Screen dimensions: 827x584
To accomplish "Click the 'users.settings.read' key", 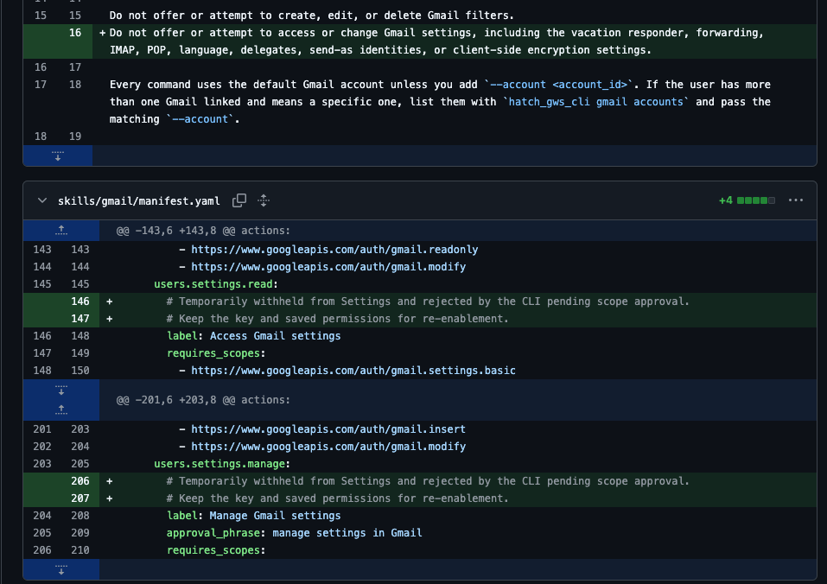I will point(213,284).
